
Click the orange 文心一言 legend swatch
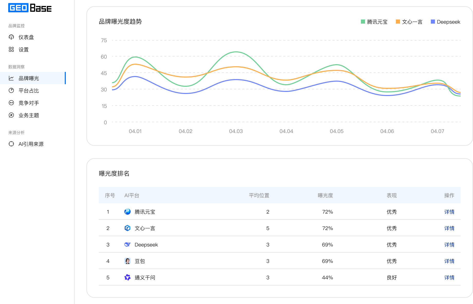pos(398,22)
